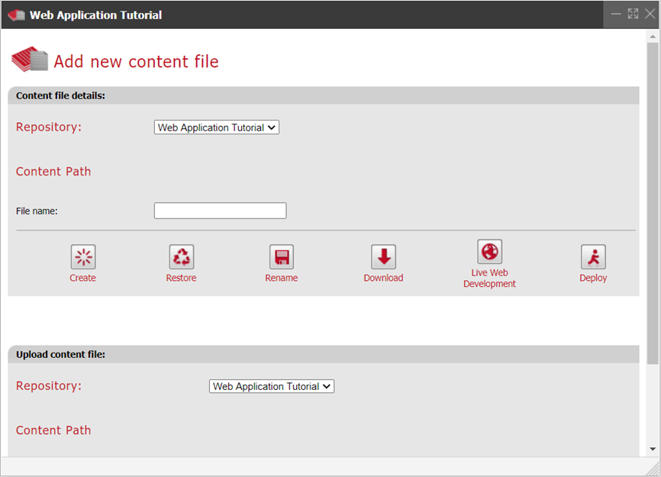The height and width of the screenshot is (477, 661).
Task: Click the "Deploy" text label
Action: pyautogui.click(x=593, y=279)
